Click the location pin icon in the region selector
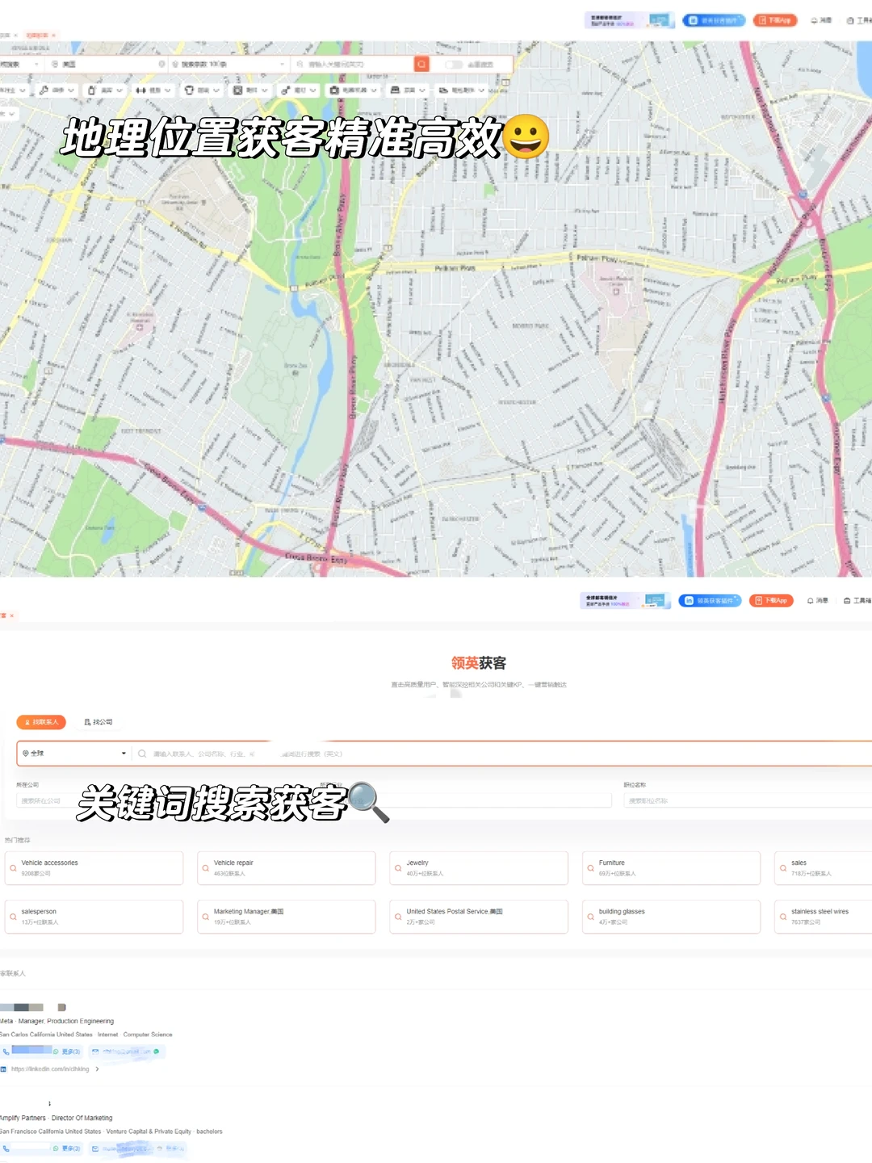This screenshot has height=1163, width=872. click(26, 753)
